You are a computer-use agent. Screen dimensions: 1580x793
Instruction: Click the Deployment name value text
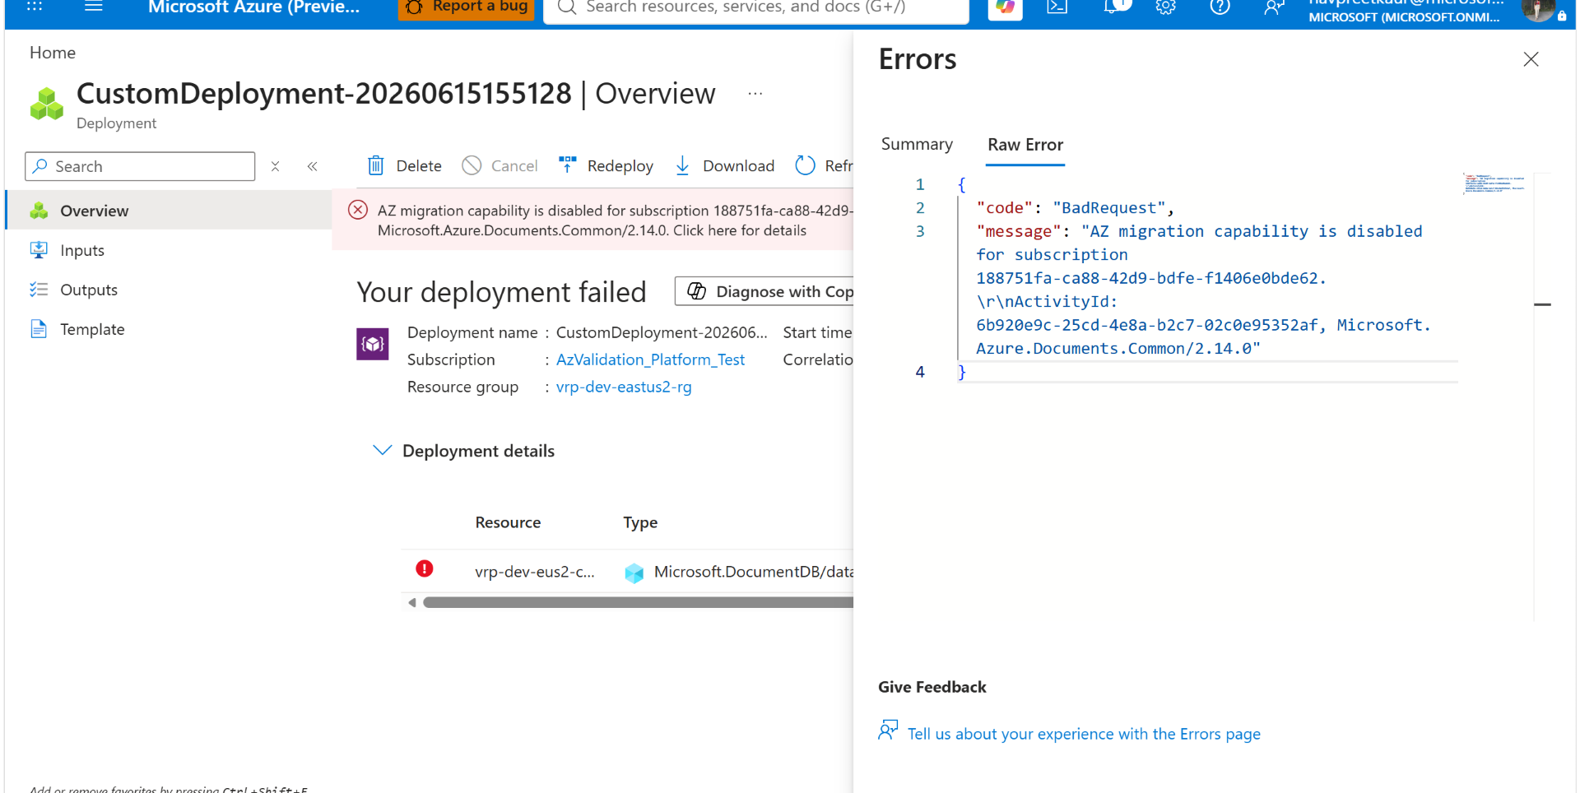[662, 332]
